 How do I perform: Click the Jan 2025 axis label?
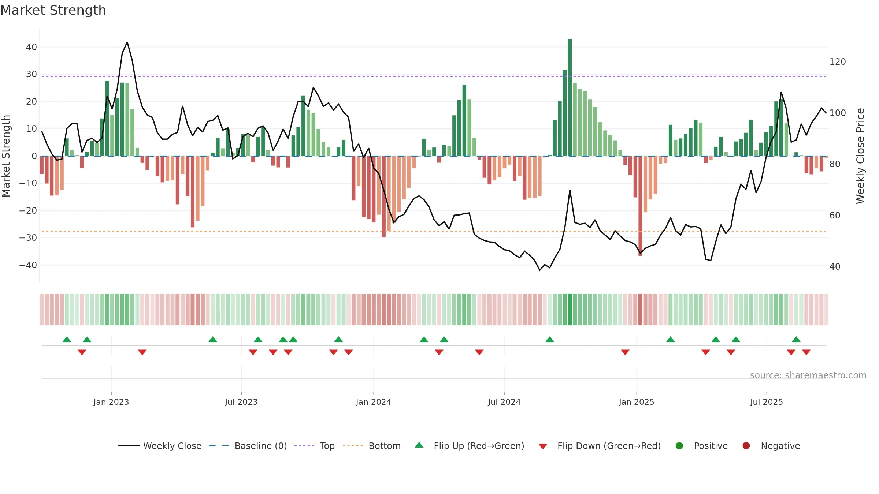[x=637, y=402]
